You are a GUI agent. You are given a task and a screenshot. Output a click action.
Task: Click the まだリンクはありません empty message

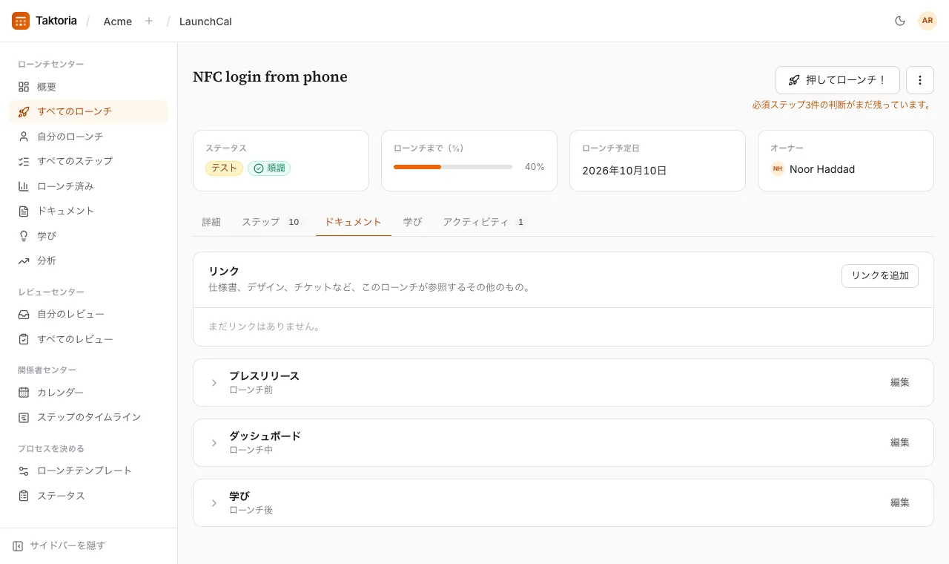point(265,327)
